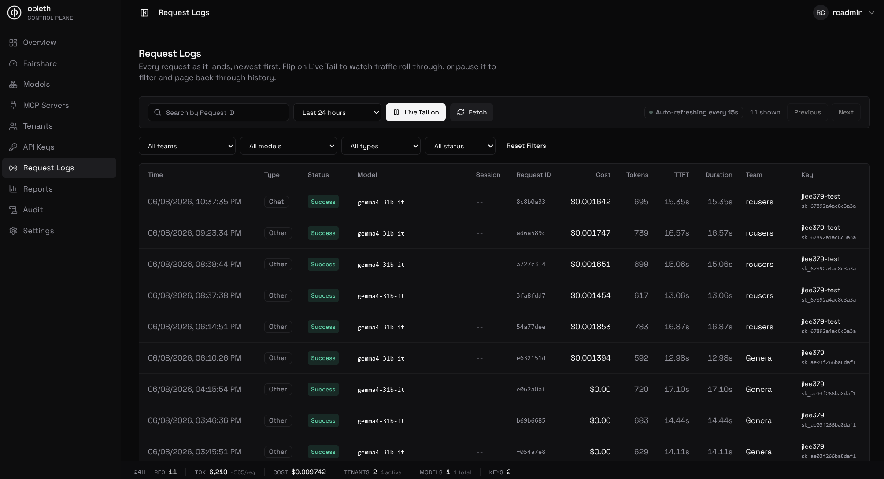Focus the Search by Request ID field
The width and height of the screenshot is (884, 479).
point(218,112)
